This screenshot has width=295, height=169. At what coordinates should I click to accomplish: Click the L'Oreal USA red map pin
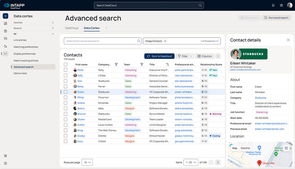[259, 163]
